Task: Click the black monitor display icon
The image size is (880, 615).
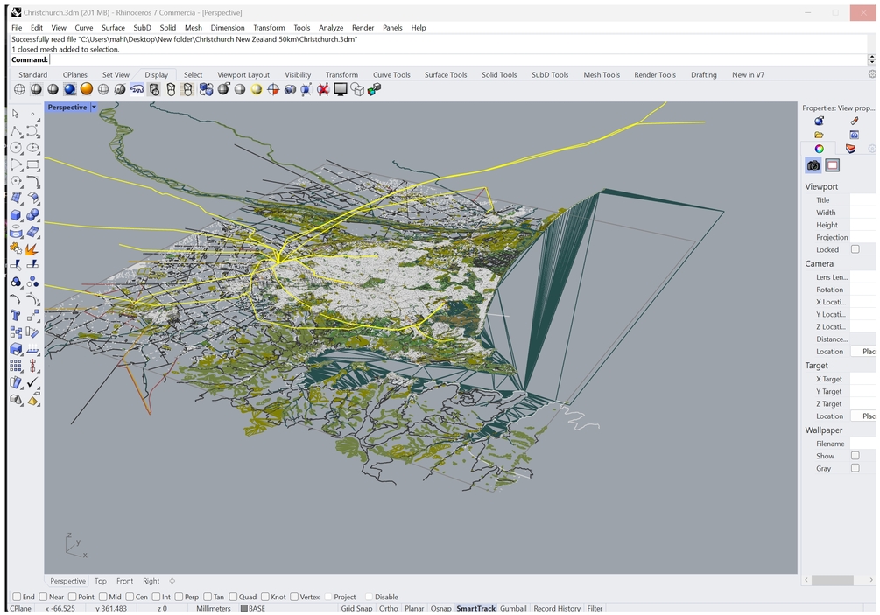Action: 340,89
